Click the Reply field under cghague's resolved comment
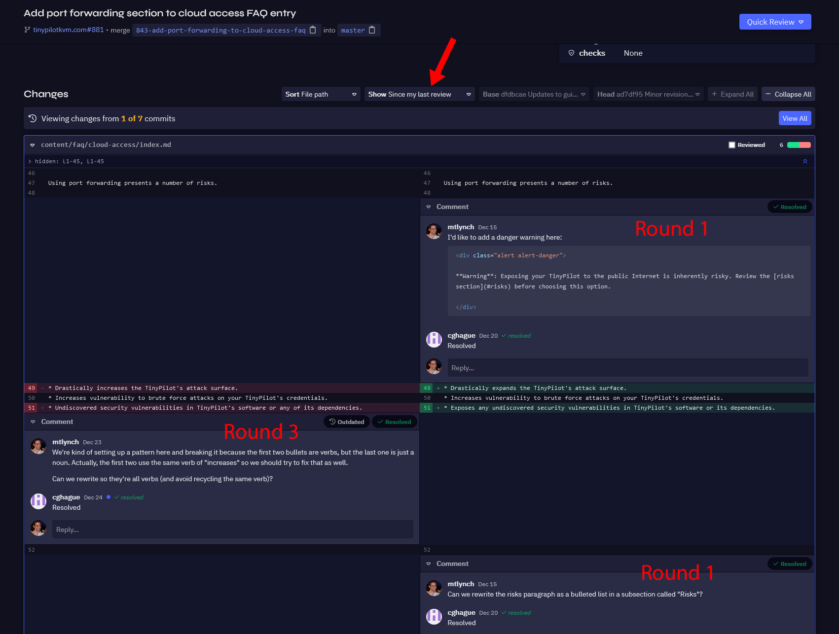The width and height of the screenshot is (839, 634). (x=627, y=367)
